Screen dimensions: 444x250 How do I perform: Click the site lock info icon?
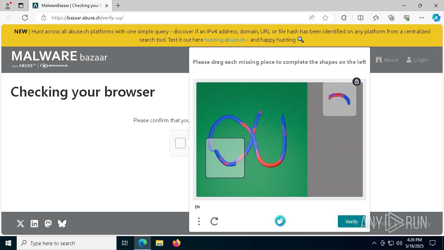tap(44, 18)
